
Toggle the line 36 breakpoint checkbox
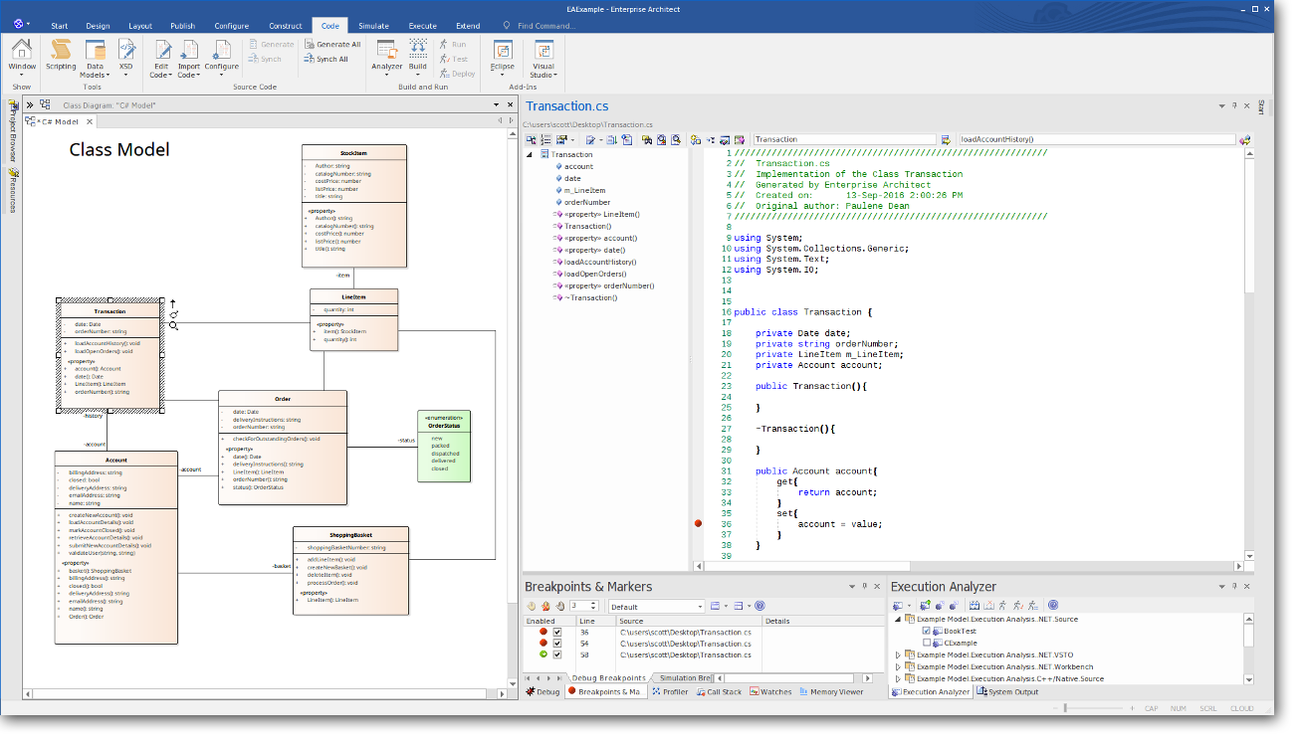point(557,632)
